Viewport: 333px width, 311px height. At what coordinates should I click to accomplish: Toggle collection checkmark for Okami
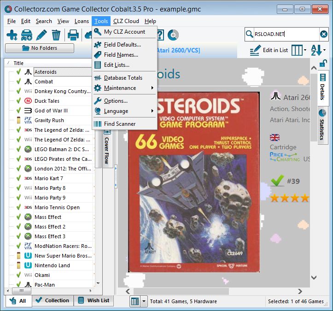19,275
